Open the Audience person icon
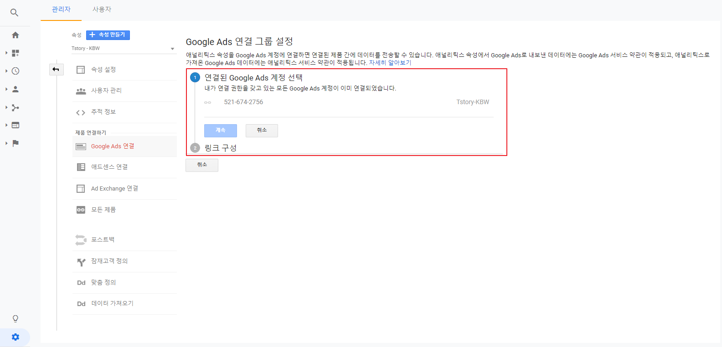This screenshot has height=347, width=722. point(15,89)
